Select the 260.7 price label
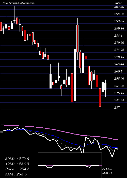 point(118,71)
